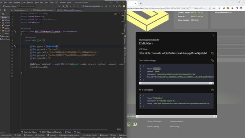Open the Tools menu in Rider
Viewport: 245px width, 138px height.
(52, 3)
